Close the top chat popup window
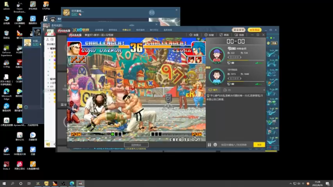The height and width of the screenshot is (187, 333). [x=176, y=10]
